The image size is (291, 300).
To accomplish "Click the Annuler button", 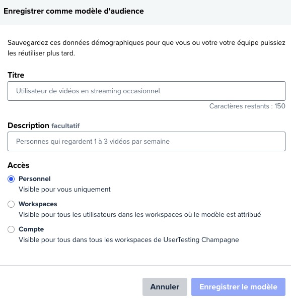I will (165, 287).
